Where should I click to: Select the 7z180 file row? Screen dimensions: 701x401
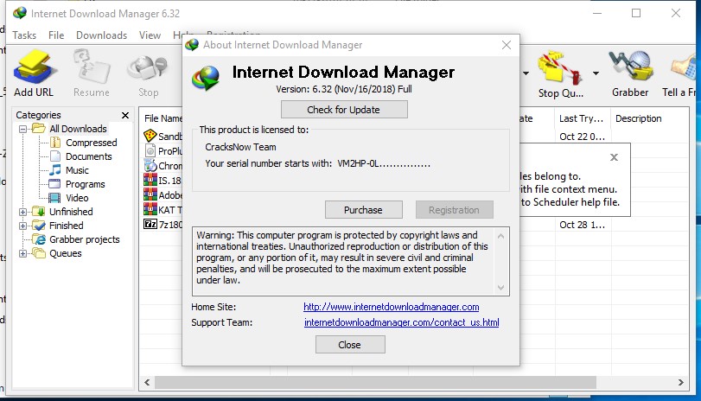click(163, 225)
